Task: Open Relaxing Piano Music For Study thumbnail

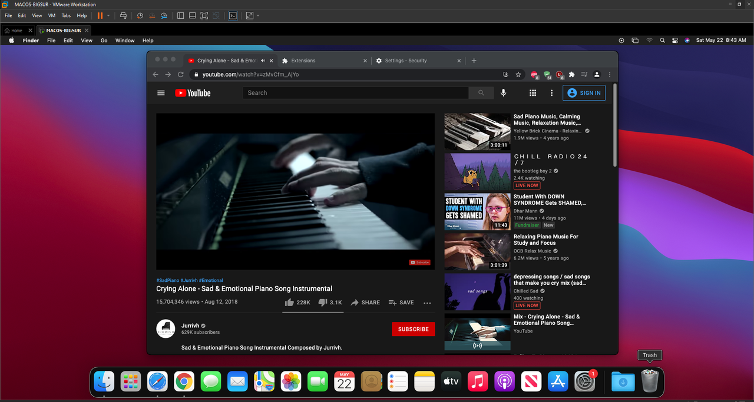Action: click(477, 252)
